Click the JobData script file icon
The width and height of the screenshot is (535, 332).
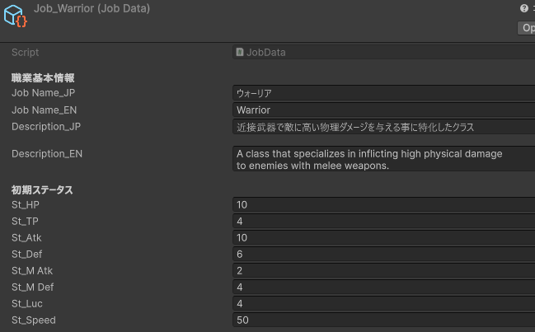240,53
